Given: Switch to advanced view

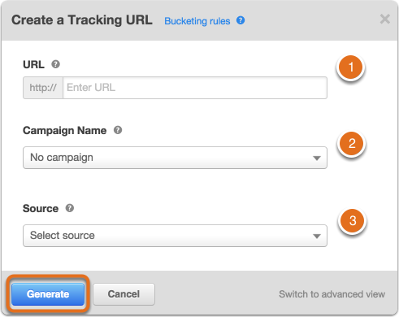Looking at the screenshot, I should click(332, 294).
